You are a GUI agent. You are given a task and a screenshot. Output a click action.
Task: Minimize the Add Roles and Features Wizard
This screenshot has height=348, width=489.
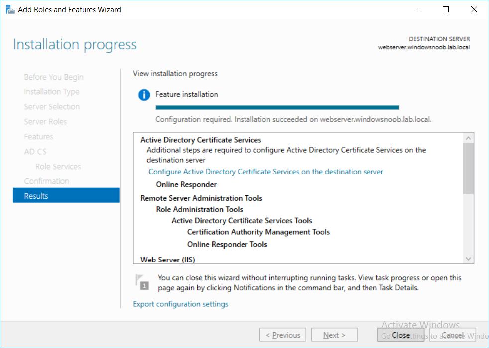(x=418, y=9)
